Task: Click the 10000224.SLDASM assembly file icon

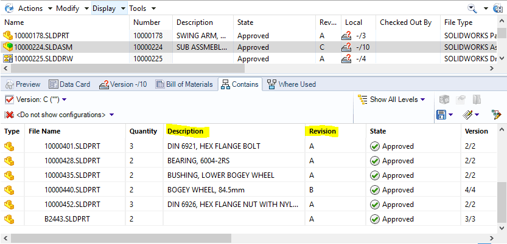Action: tap(8, 47)
